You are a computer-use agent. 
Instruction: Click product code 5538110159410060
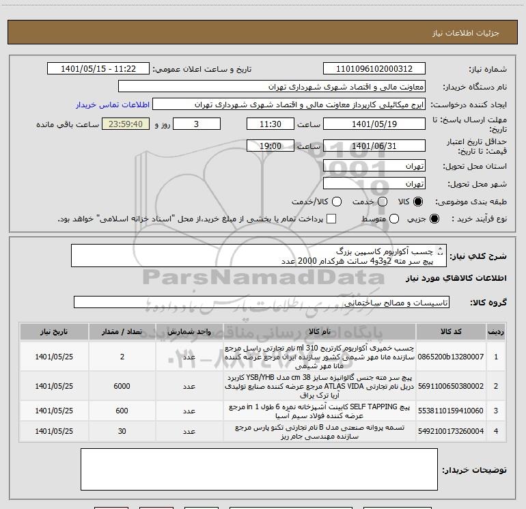pos(451,411)
